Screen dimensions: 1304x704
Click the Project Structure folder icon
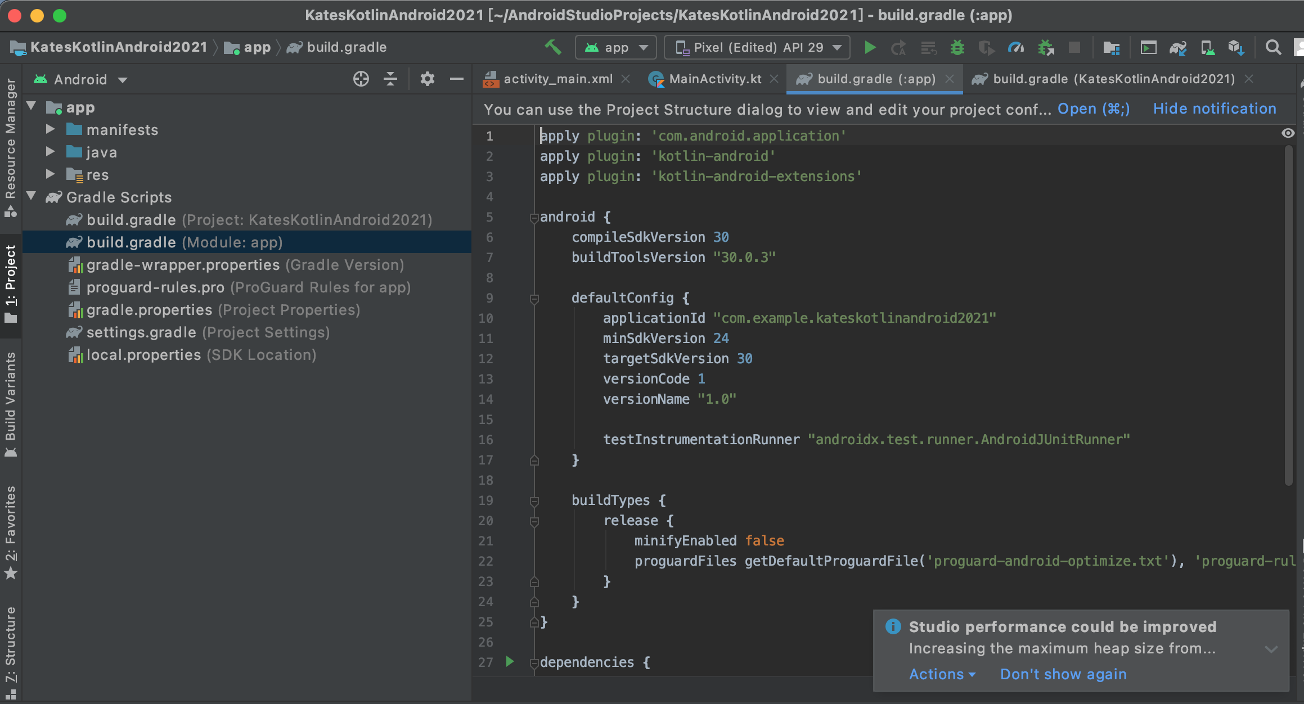[x=1111, y=47]
